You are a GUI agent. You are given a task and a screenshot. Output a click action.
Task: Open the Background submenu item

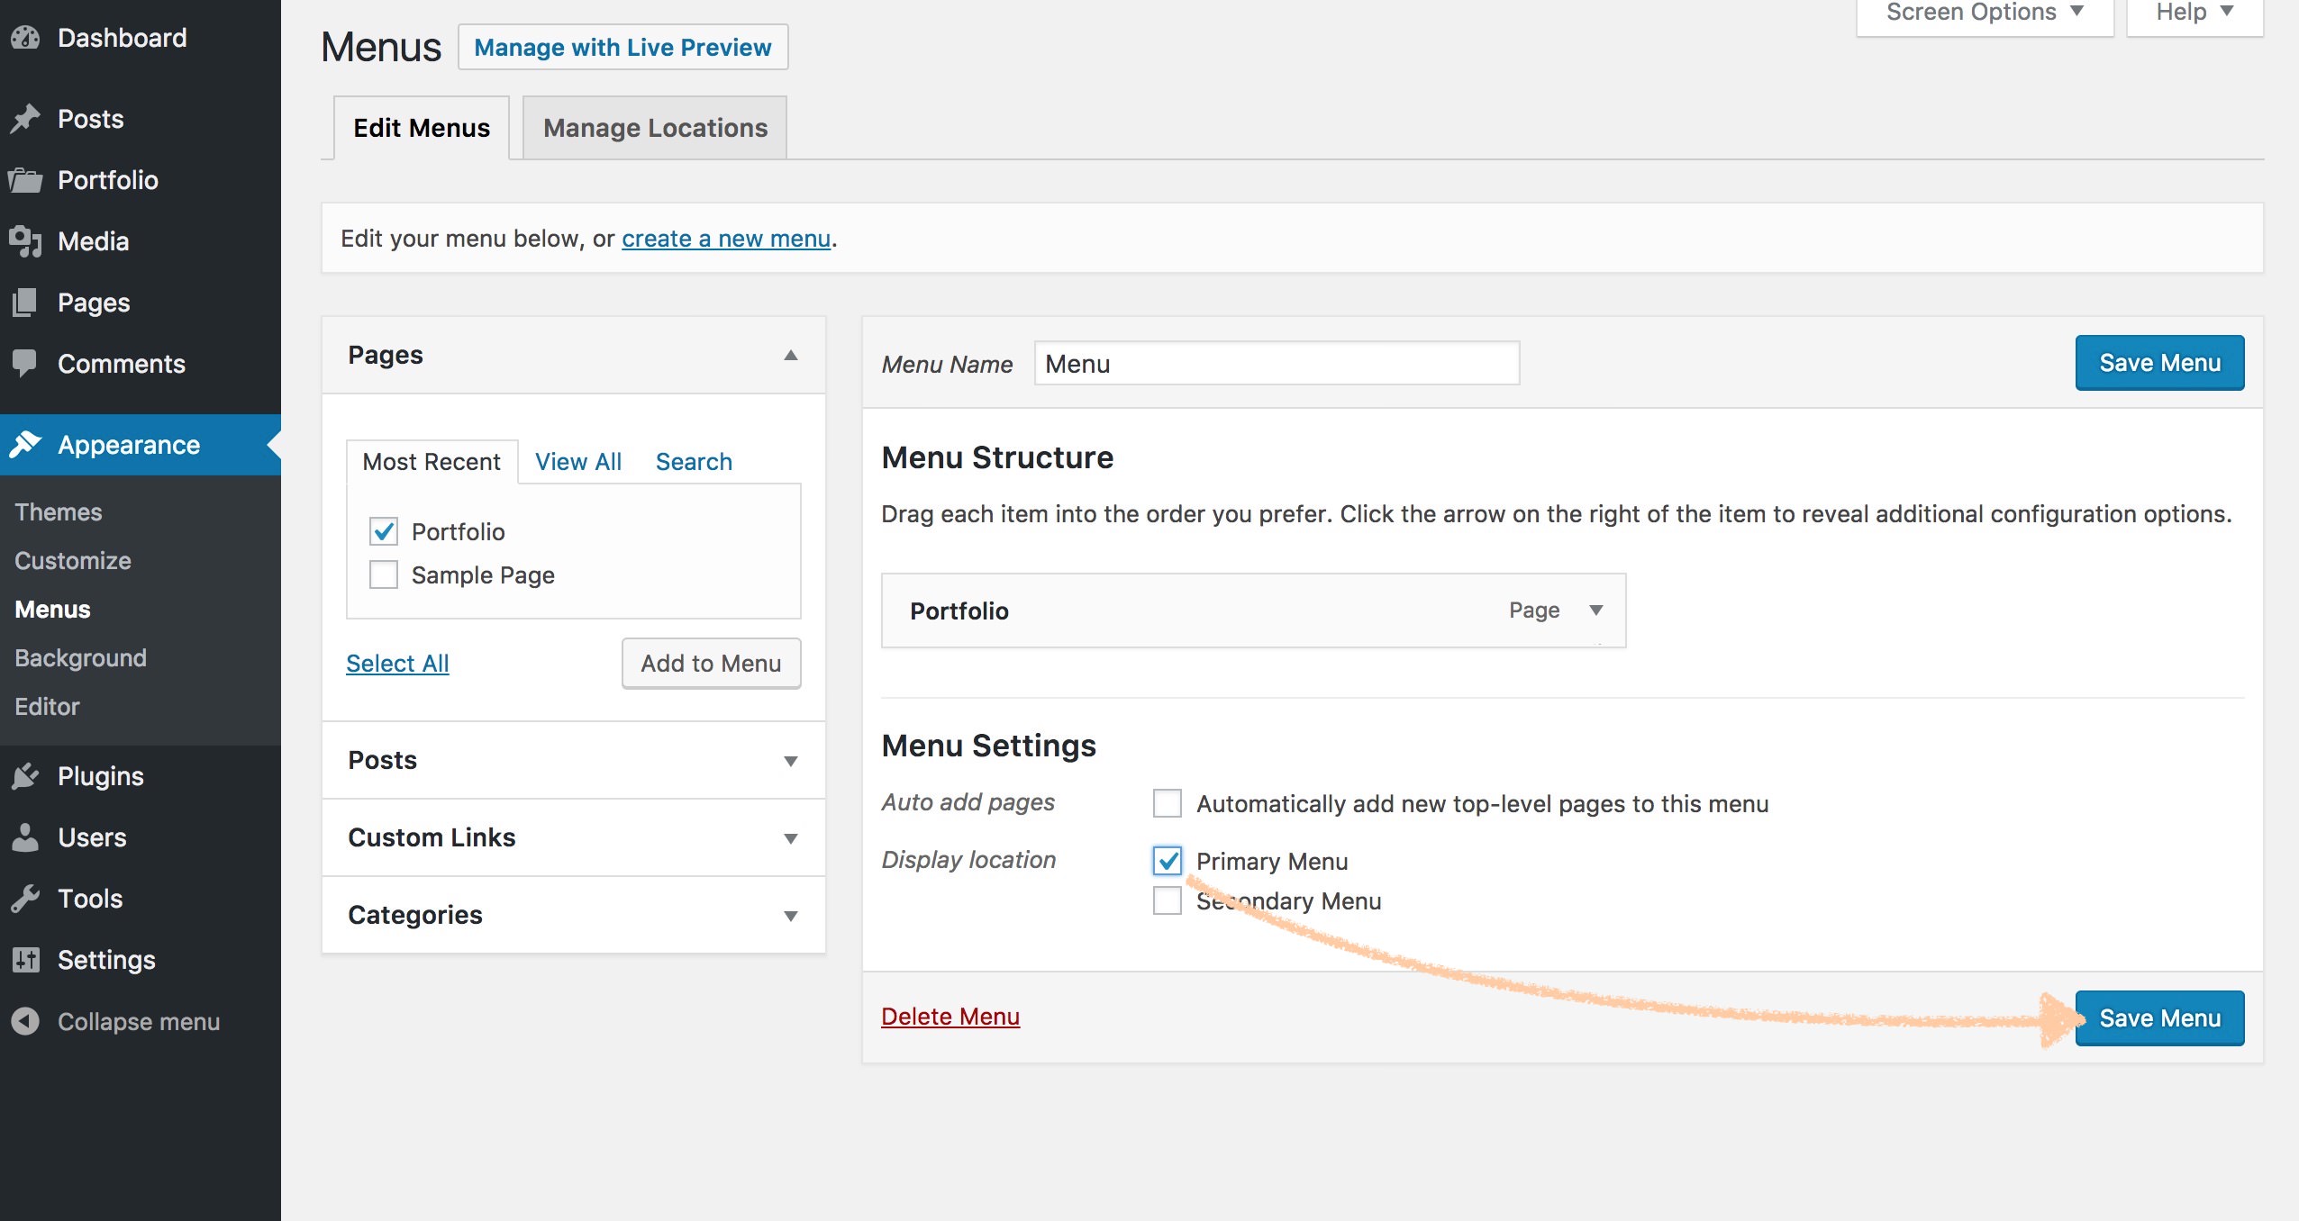point(80,658)
